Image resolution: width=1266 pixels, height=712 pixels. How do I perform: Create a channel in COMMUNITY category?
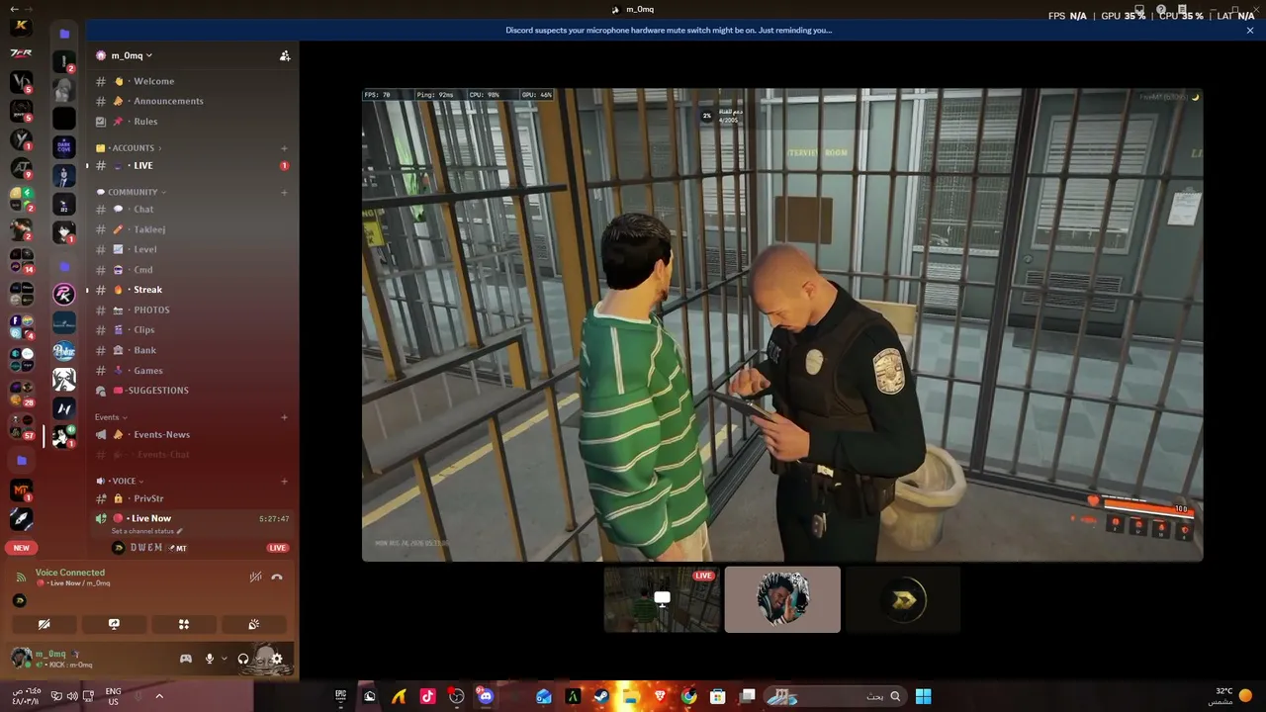[285, 192]
